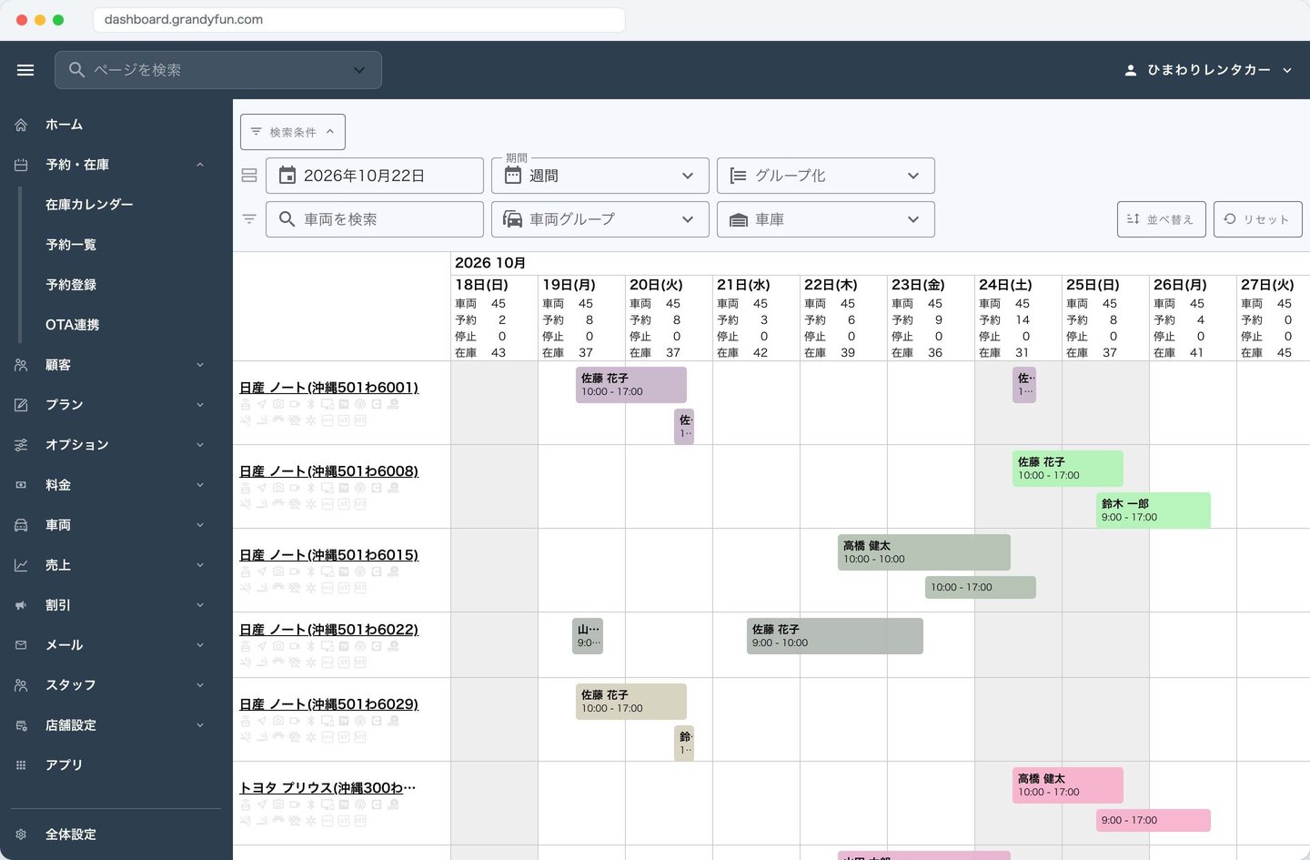
Task: Click the 店舗設定 store icon
Action: click(x=21, y=725)
